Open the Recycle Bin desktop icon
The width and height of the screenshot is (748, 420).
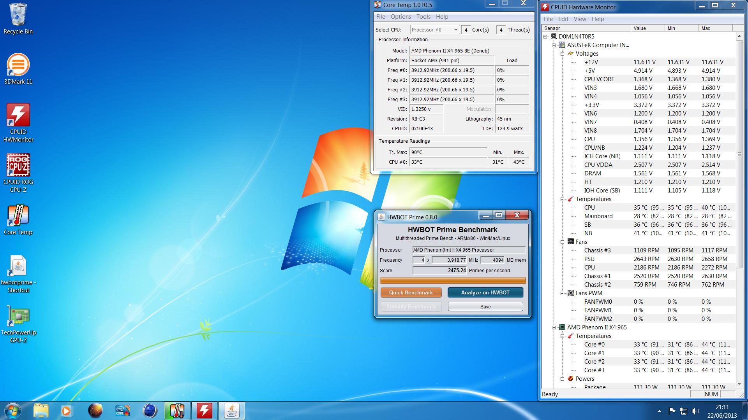point(18,19)
